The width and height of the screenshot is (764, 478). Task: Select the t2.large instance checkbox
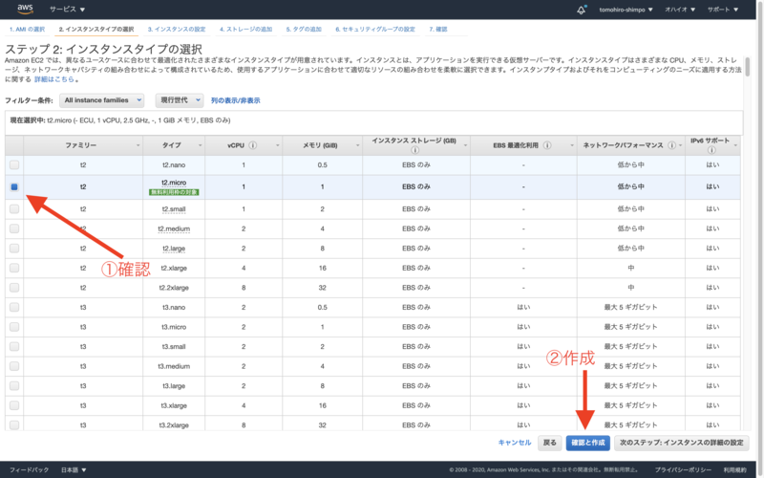click(x=14, y=249)
